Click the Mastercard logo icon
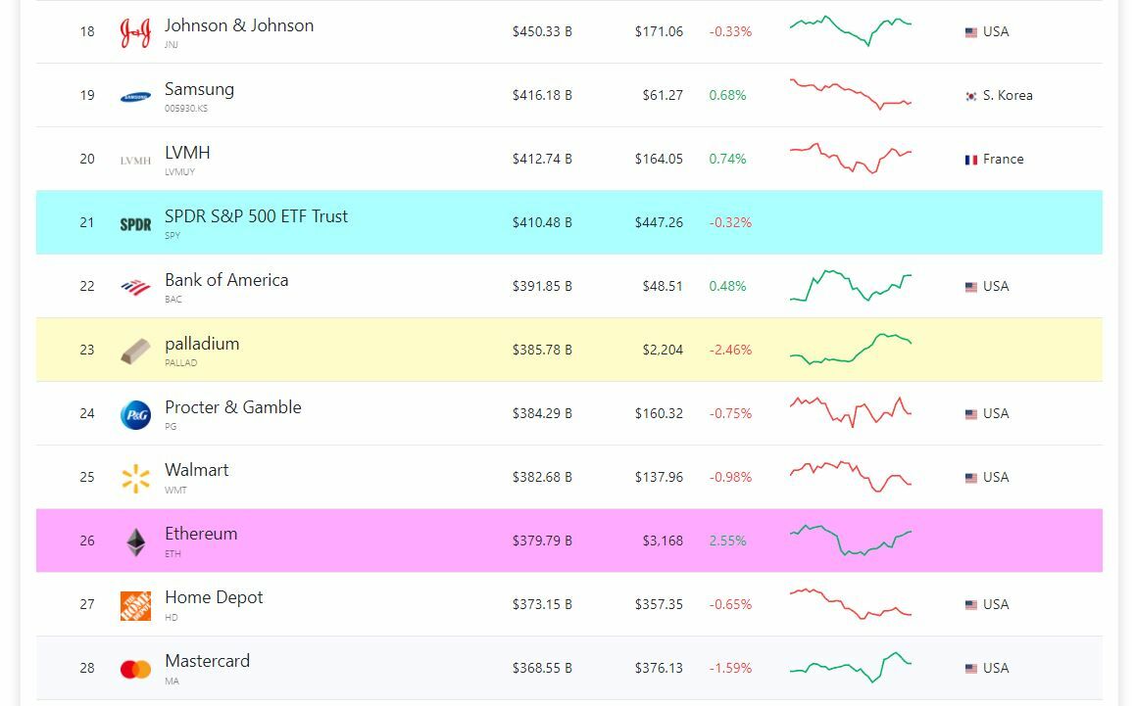1135x706 pixels. point(135,669)
